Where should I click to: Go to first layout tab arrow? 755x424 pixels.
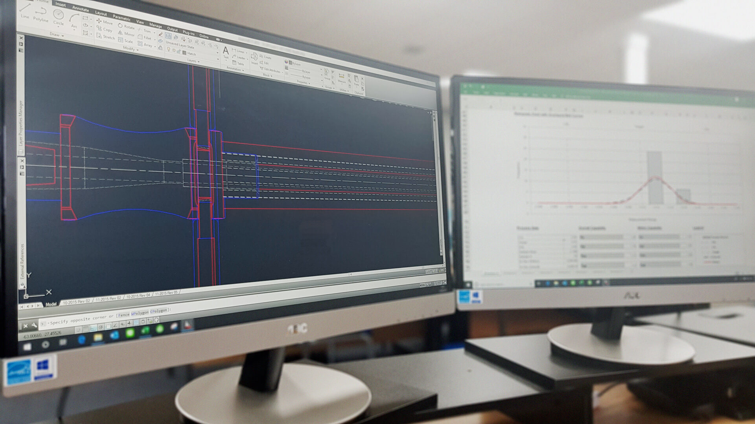pyautogui.click(x=22, y=307)
